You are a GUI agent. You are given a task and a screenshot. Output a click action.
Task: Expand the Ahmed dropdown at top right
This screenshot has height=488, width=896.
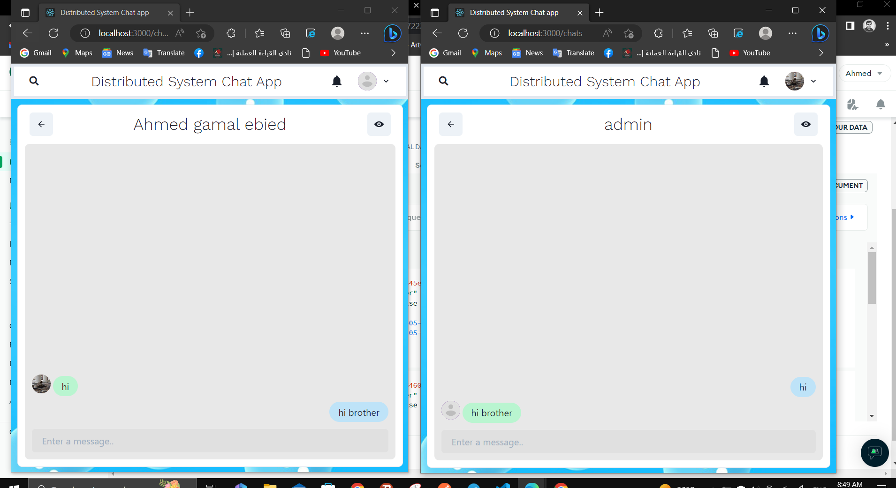pos(865,73)
